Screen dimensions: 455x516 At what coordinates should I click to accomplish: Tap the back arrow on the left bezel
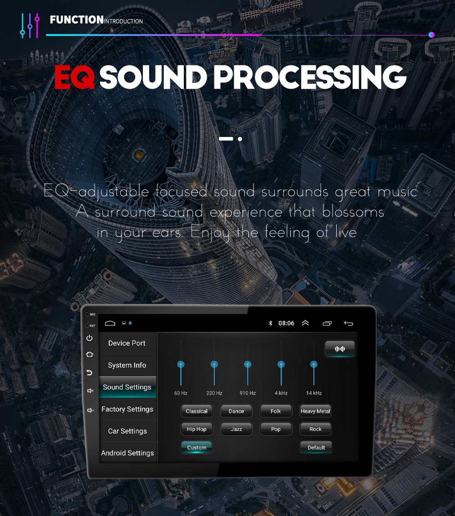point(89,373)
